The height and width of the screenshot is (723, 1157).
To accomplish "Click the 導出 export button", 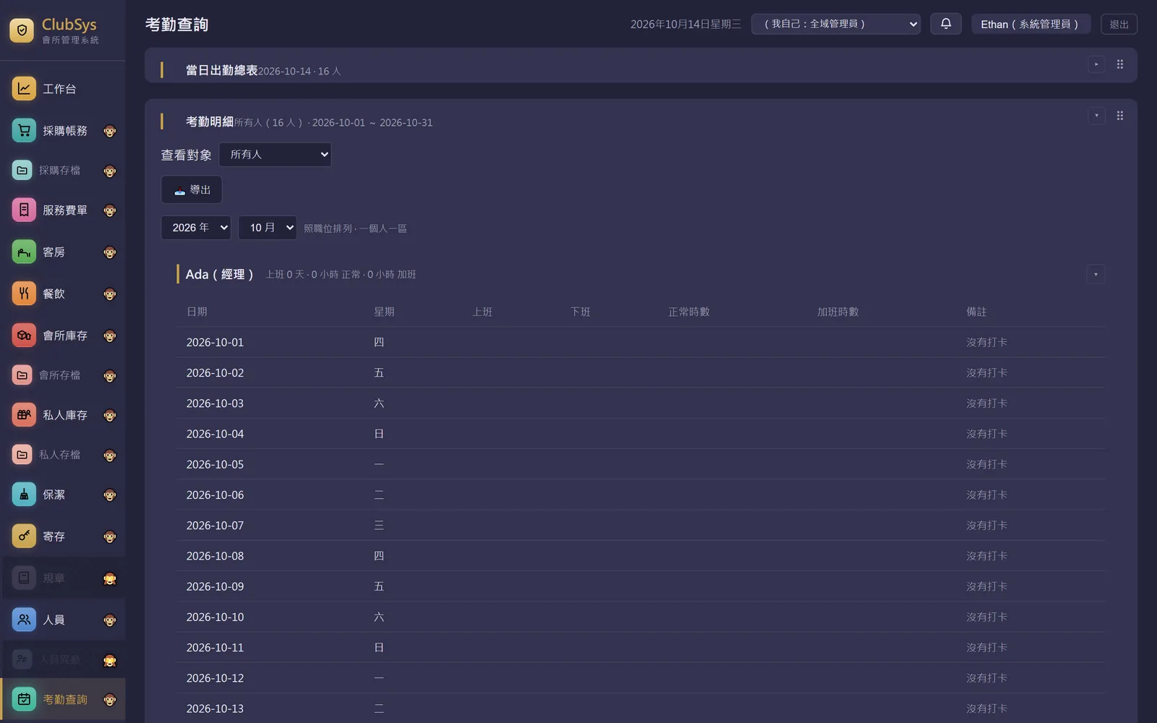I will (192, 190).
